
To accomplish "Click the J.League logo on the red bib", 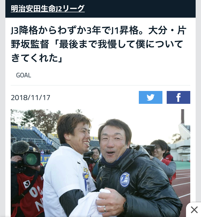I will click(27, 184).
